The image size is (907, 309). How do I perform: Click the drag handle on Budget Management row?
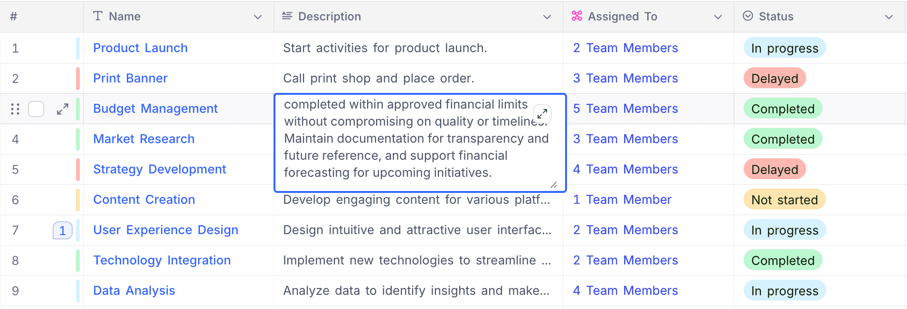15,109
